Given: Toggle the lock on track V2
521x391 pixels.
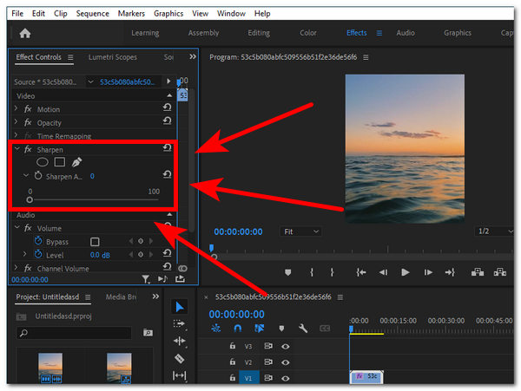Looking at the screenshot, I should (x=233, y=362).
